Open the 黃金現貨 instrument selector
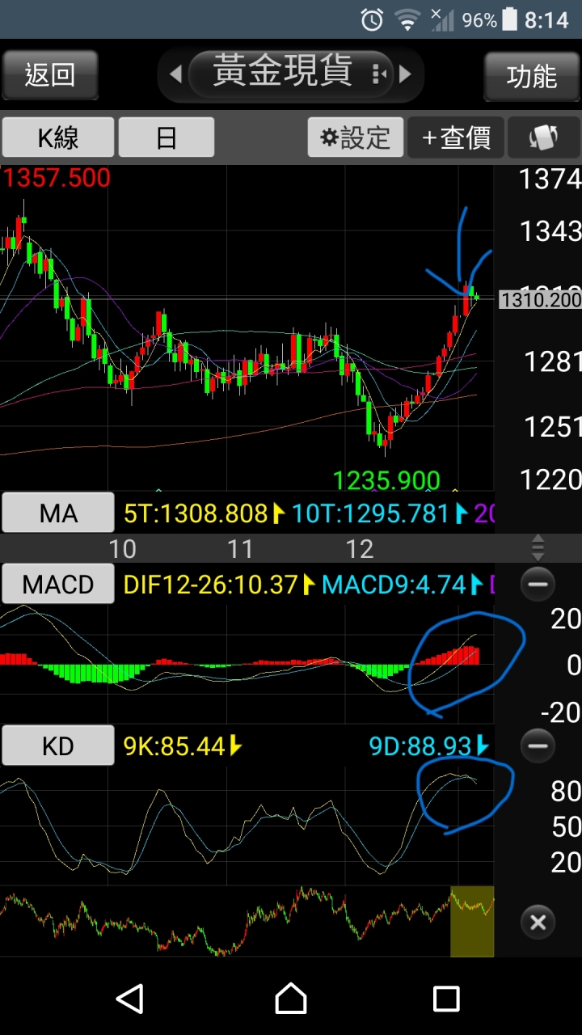Screen dimensions: 582x1035 click(290, 73)
